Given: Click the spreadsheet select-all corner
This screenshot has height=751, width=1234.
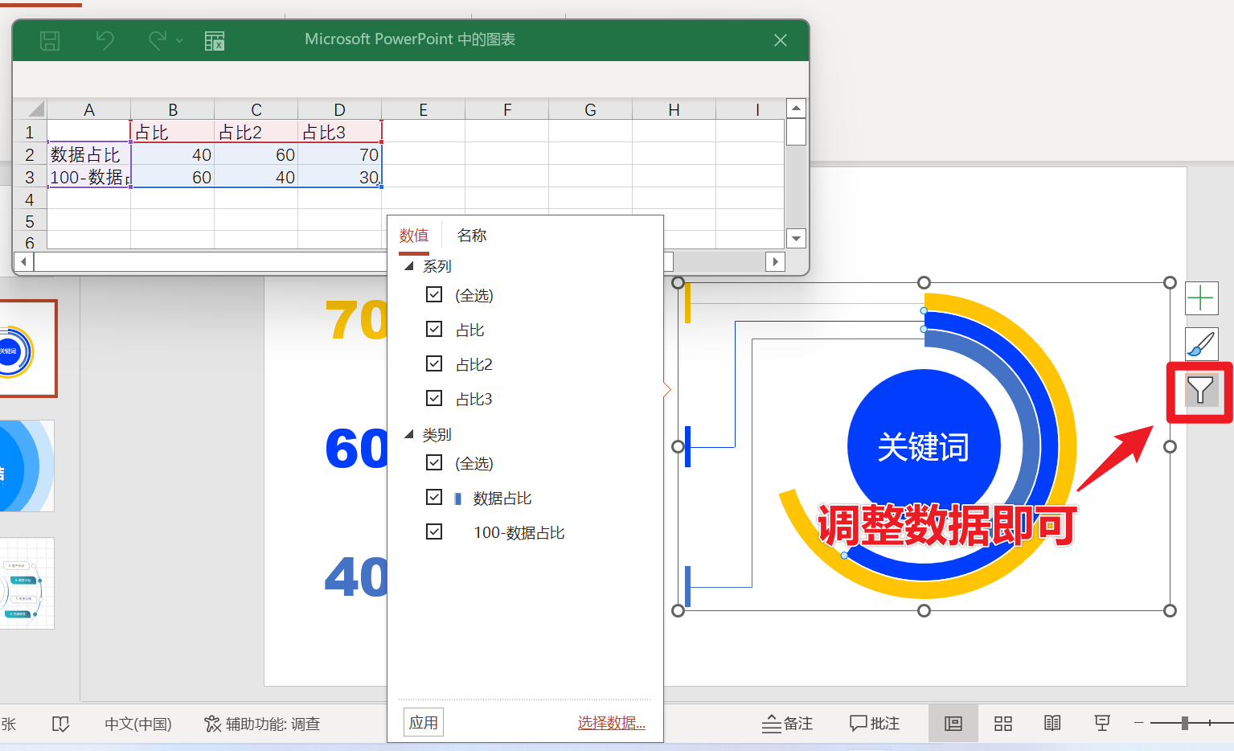Looking at the screenshot, I should 31,109.
